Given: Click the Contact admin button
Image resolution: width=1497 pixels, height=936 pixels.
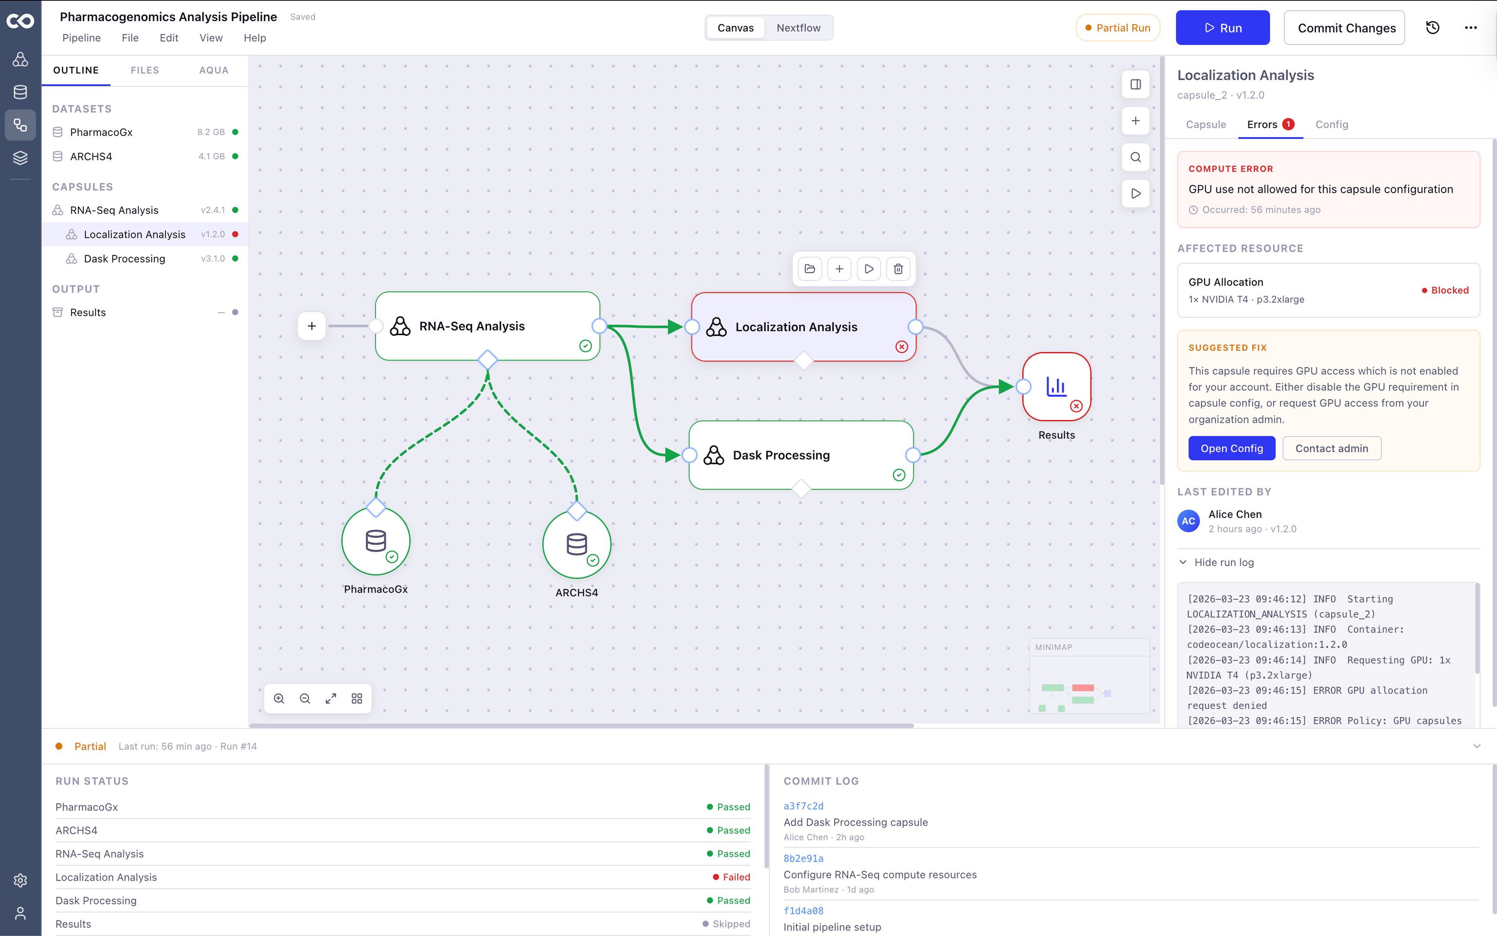Looking at the screenshot, I should click(x=1332, y=447).
